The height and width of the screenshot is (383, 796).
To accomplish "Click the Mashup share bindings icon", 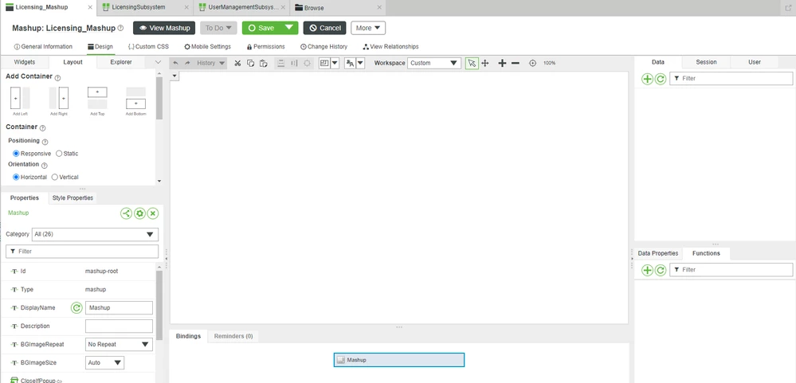I will point(127,213).
